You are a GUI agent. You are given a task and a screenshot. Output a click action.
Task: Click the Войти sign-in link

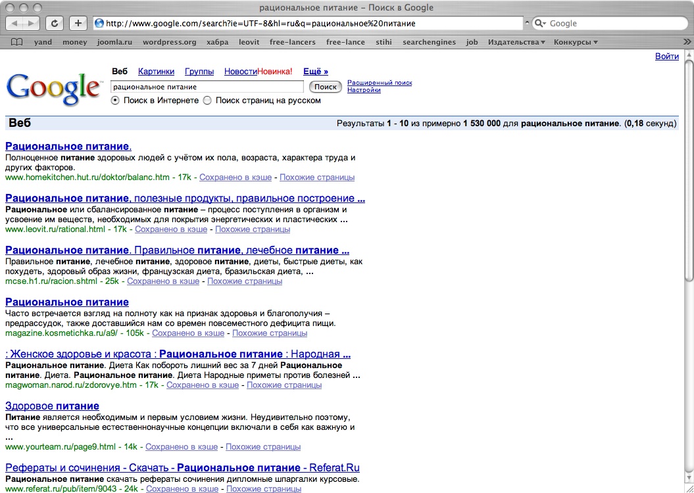[x=667, y=56]
